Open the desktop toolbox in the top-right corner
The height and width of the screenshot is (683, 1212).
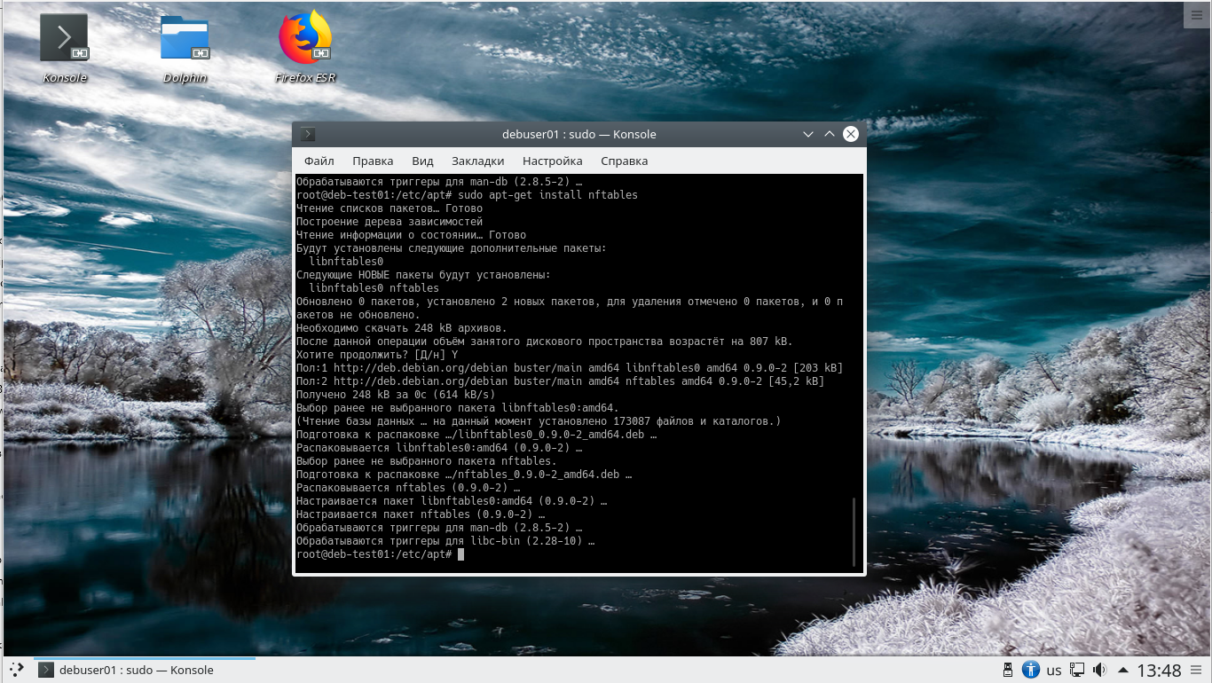(x=1197, y=14)
